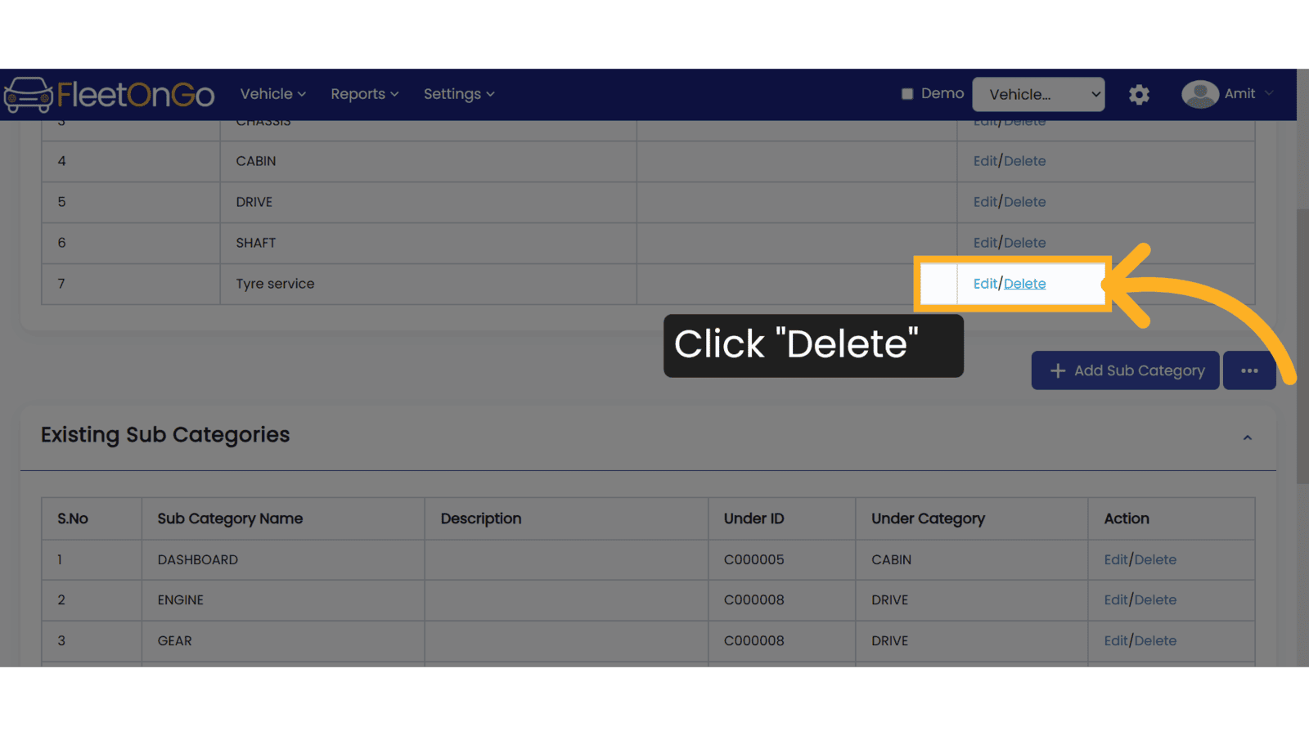Image resolution: width=1309 pixels, height=736 pixels.
Task: Click Edit for DRIVE category row
Action: click(x=985, y=202)
